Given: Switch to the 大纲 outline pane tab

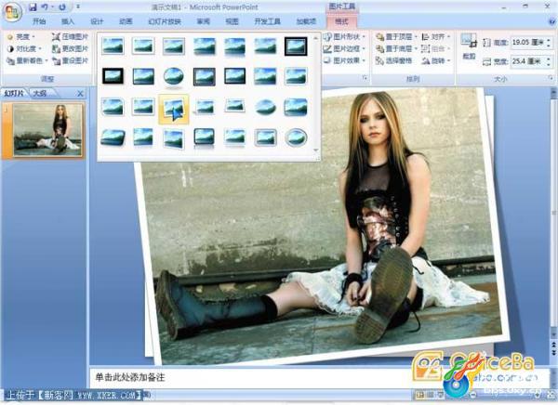Looking at the screenshot, I should [40, 93].
